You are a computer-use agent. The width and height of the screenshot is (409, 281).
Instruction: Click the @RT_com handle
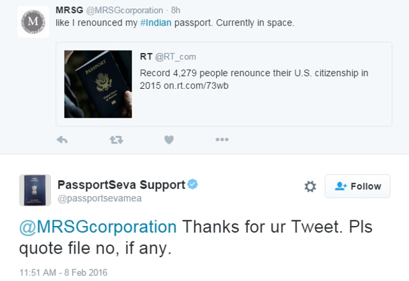(176, 57)
